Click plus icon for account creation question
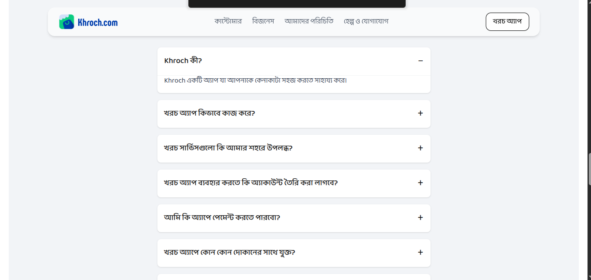591x280 pixels. [421, 183]
